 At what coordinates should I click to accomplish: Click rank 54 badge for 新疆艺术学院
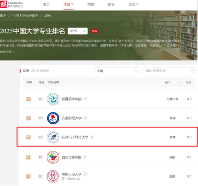click(41, 99)
